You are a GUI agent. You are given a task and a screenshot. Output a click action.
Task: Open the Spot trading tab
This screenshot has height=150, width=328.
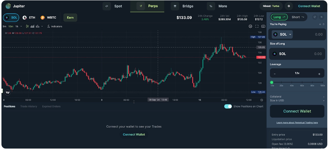point(112,6)
